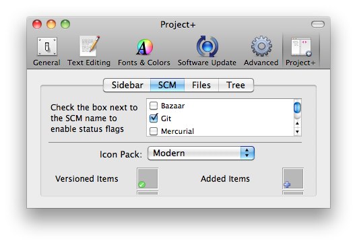This screenshot has height=245, width=357.
Task: Click the SCM list scroll down arrow
Action: click(x=297, y=132)
